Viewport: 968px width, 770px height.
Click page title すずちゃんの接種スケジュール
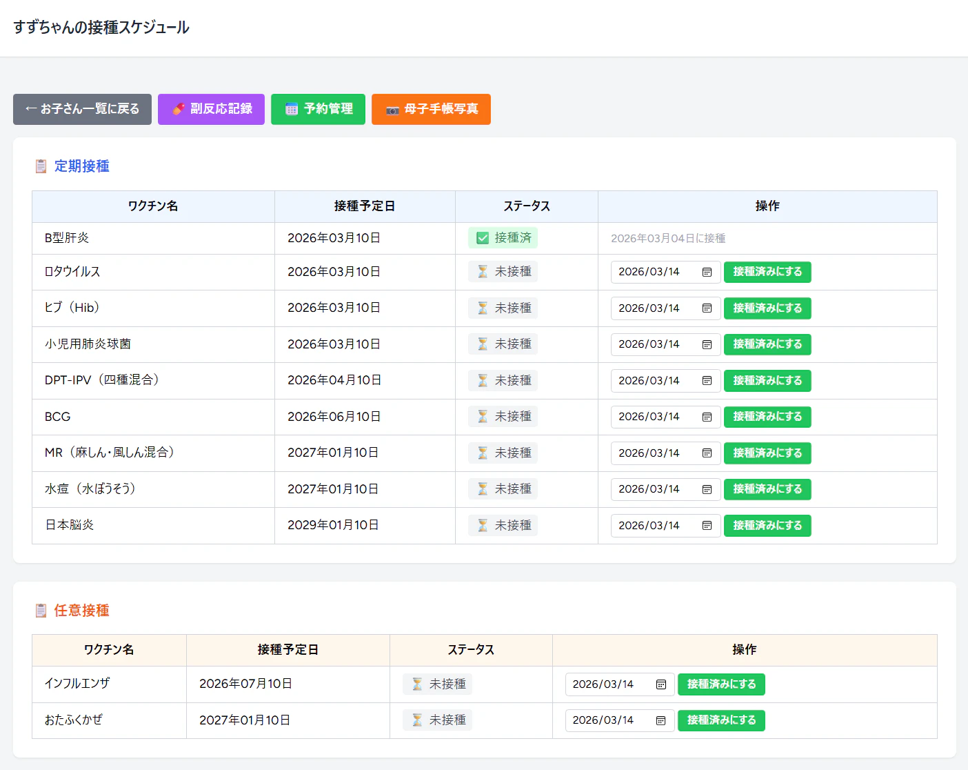coord(101,28)
